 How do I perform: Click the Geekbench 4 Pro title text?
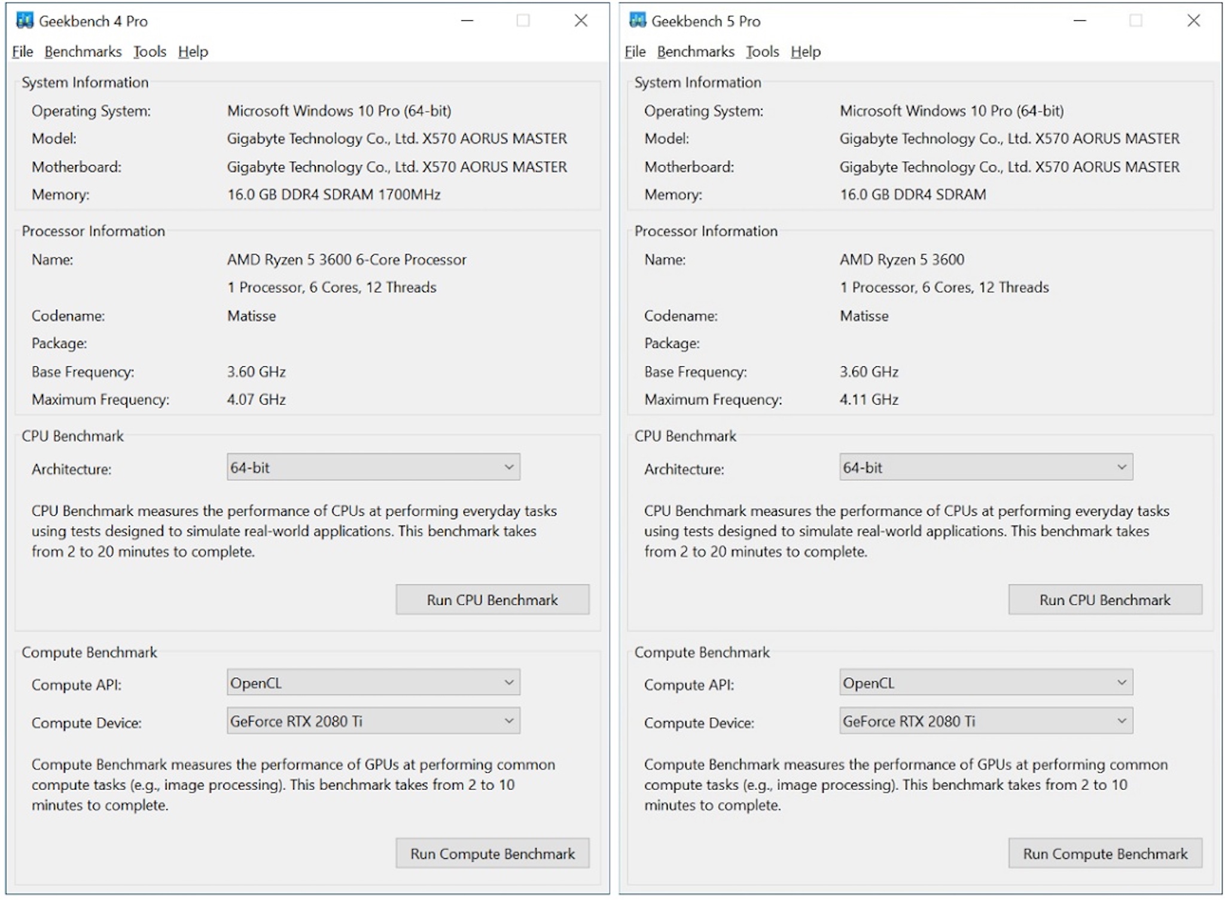click(x=93, y=22)
